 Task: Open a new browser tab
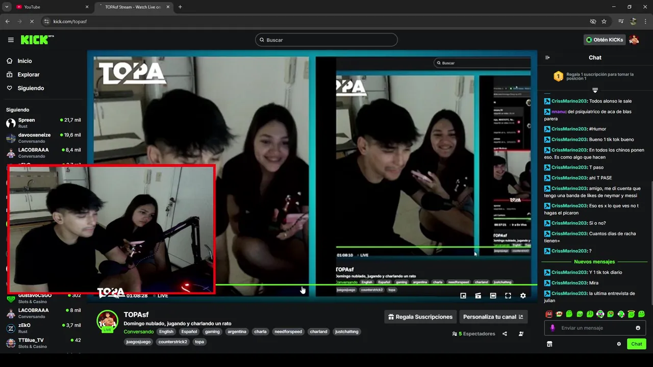180,7
